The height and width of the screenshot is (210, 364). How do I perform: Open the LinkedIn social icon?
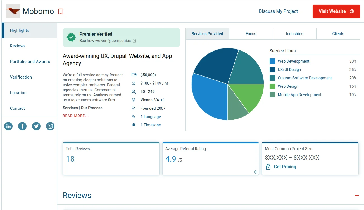click(8, 126)
